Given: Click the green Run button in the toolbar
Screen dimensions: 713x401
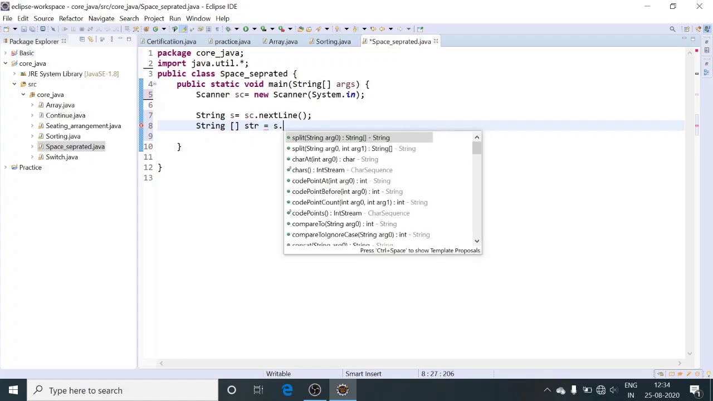Looking at the screenshot, I should 246,29.
